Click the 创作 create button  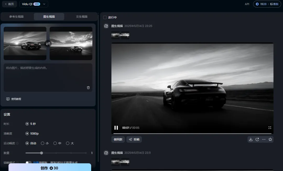point(50,168)
